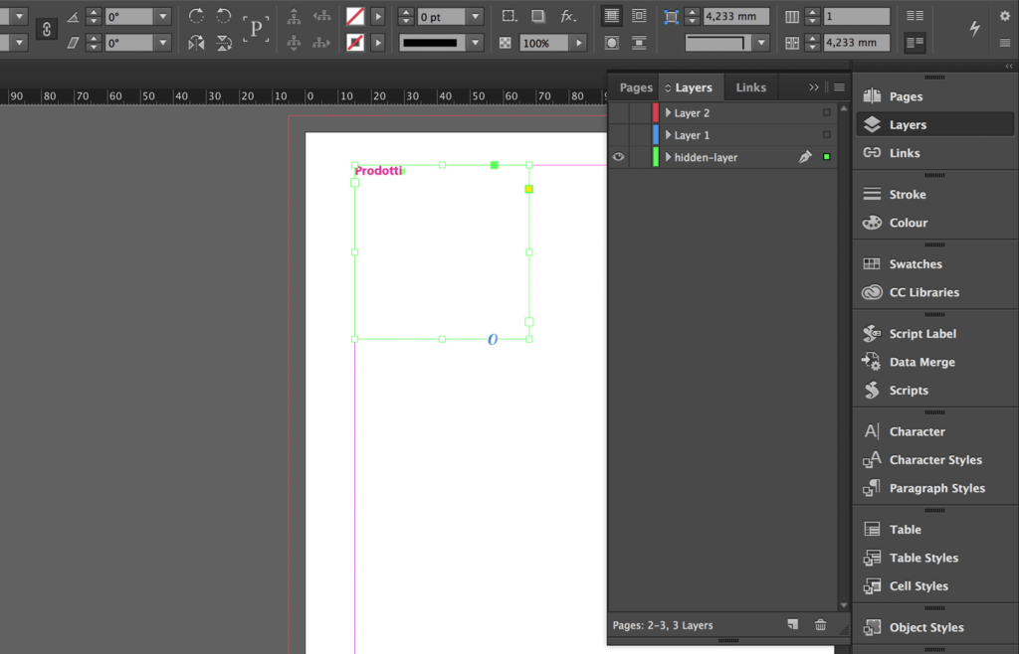Show Layer 1 via visibility box
1019x654 pixels.
(x=618, y=134)
